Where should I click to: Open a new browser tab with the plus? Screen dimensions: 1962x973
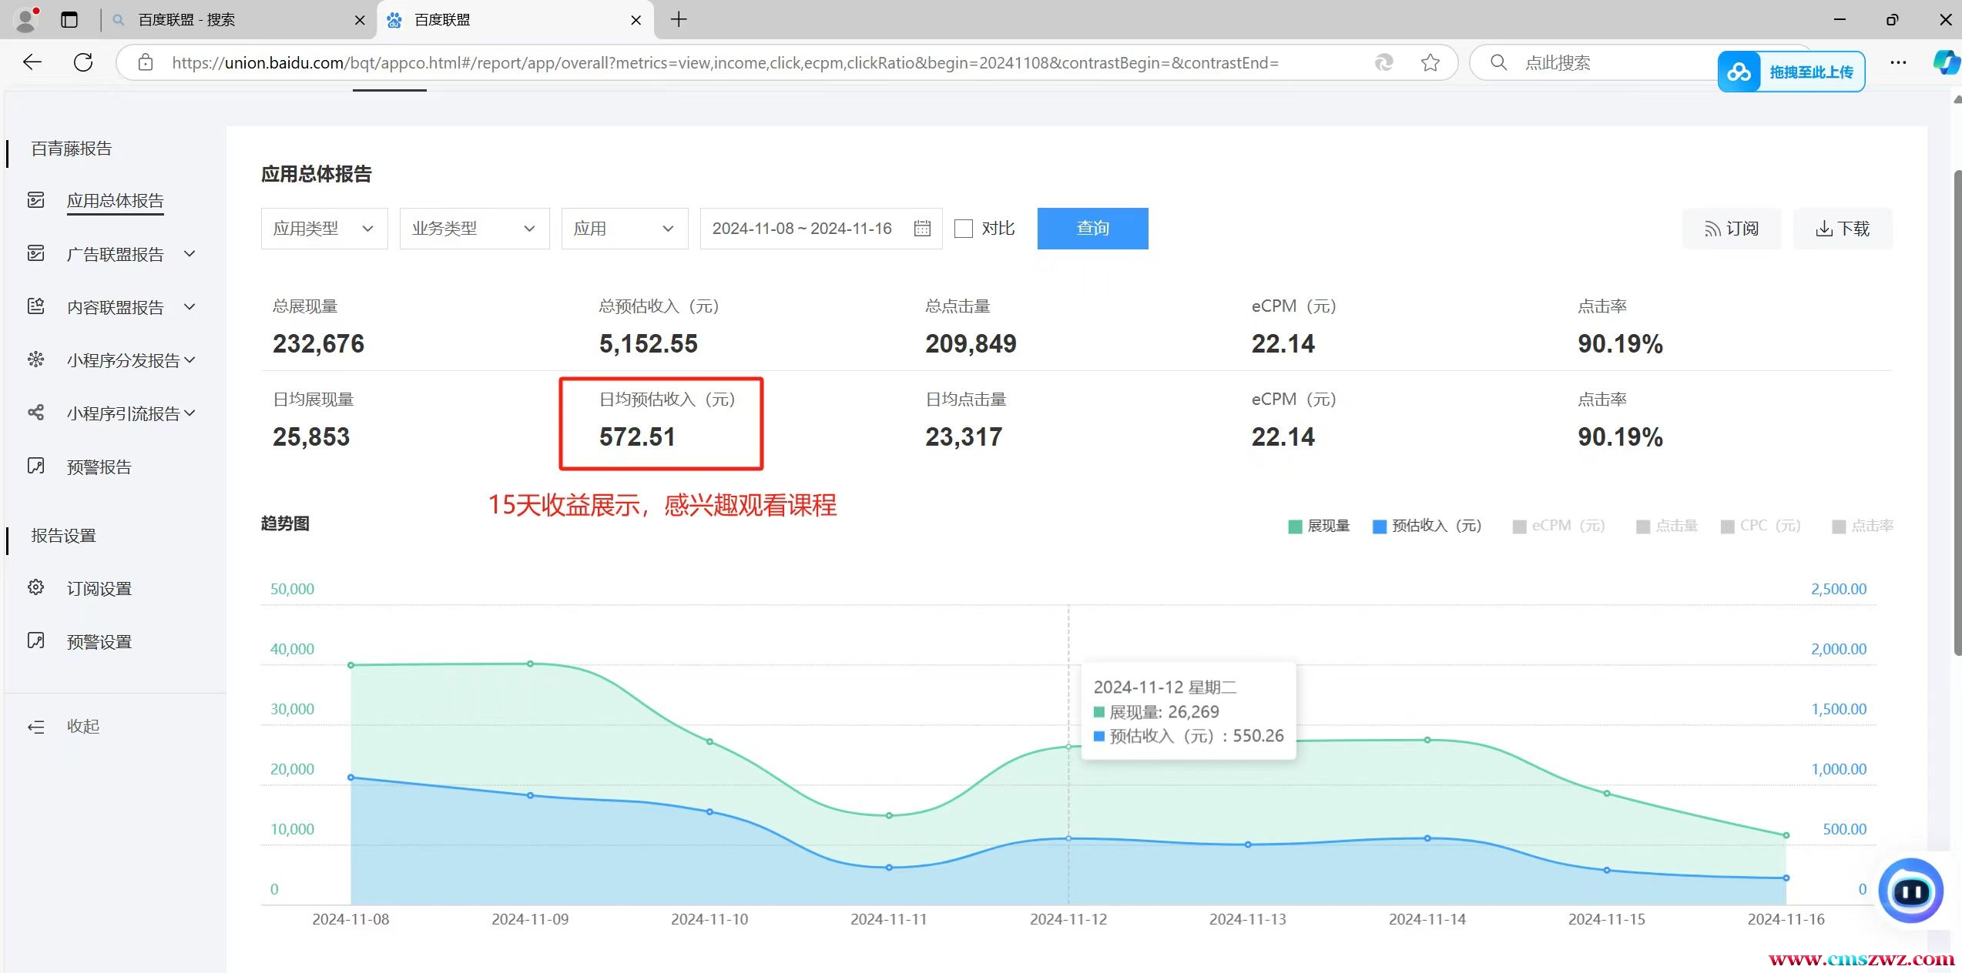(x=678, y=20)
